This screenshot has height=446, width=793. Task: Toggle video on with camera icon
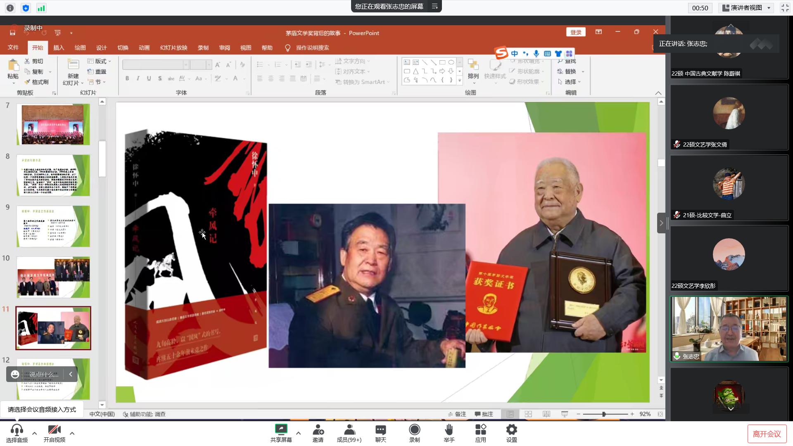54,430
